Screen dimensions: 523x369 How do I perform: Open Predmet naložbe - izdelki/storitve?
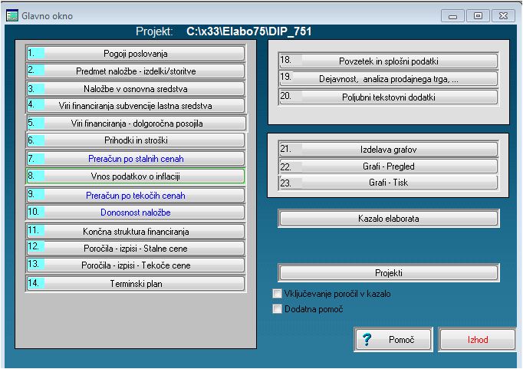[x=136, y=71]
